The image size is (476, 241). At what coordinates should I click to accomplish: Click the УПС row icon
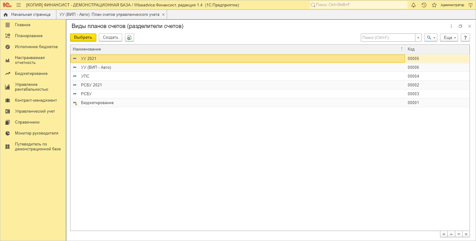pyautogui.click(x=75, y=76)
